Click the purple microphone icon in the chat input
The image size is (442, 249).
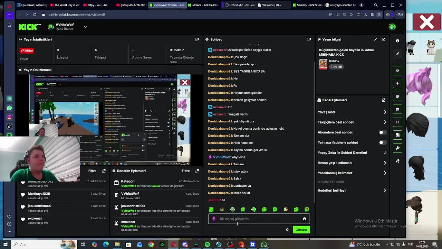(x=214, y=219)
